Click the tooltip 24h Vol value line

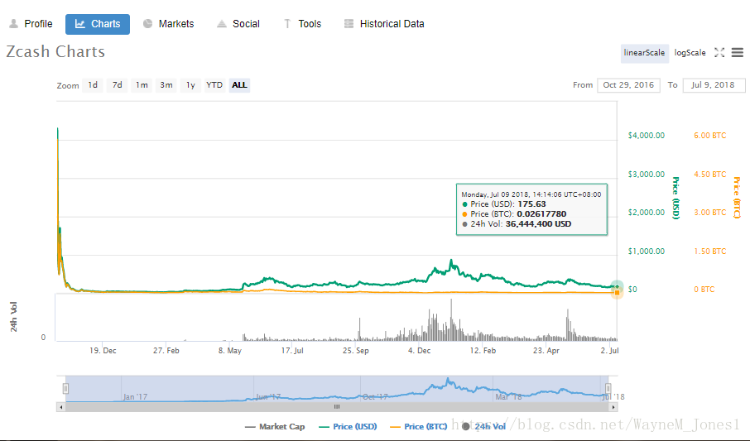[x=517, y=224]
